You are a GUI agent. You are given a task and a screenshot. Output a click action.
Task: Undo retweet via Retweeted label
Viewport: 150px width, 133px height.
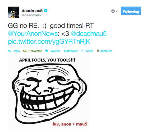(x=35, y=51)
